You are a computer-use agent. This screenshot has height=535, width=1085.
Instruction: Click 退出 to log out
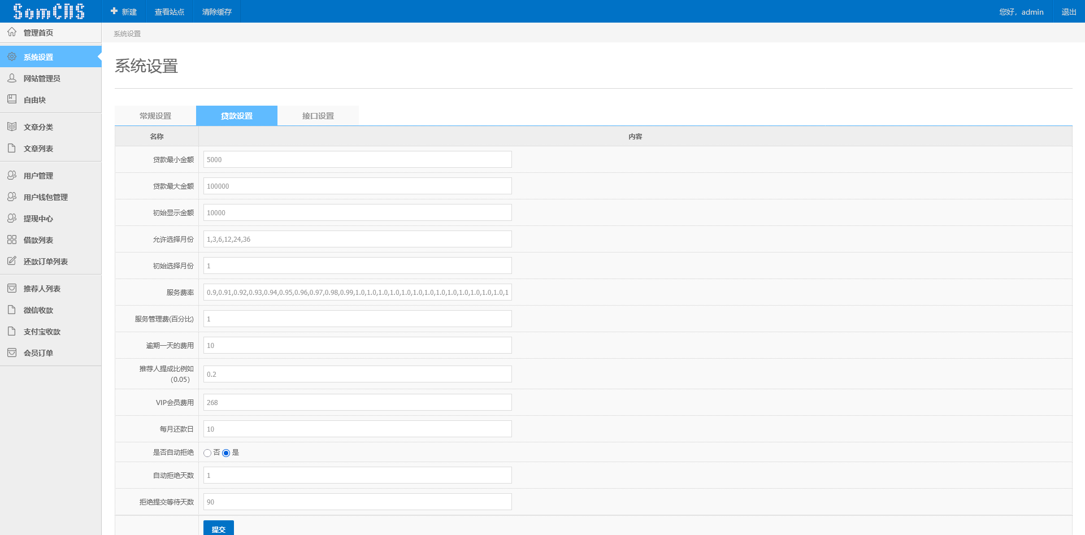coord(1069,12)
